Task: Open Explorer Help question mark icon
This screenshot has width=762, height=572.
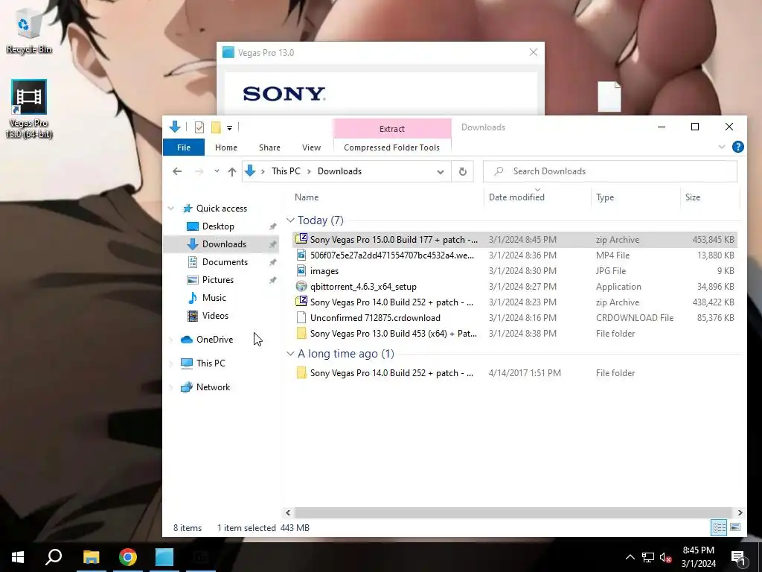Action: point(737,147)
